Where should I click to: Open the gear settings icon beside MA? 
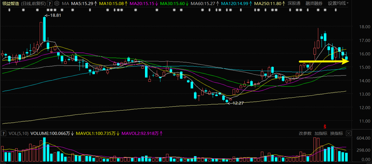pos(56,4)
